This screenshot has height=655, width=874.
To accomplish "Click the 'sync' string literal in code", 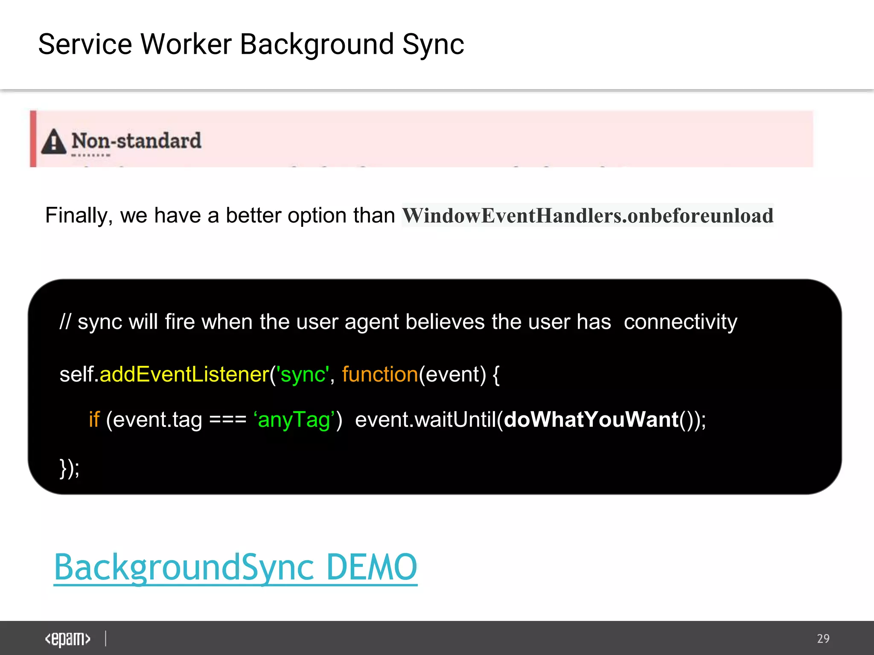I will point(303,375).
